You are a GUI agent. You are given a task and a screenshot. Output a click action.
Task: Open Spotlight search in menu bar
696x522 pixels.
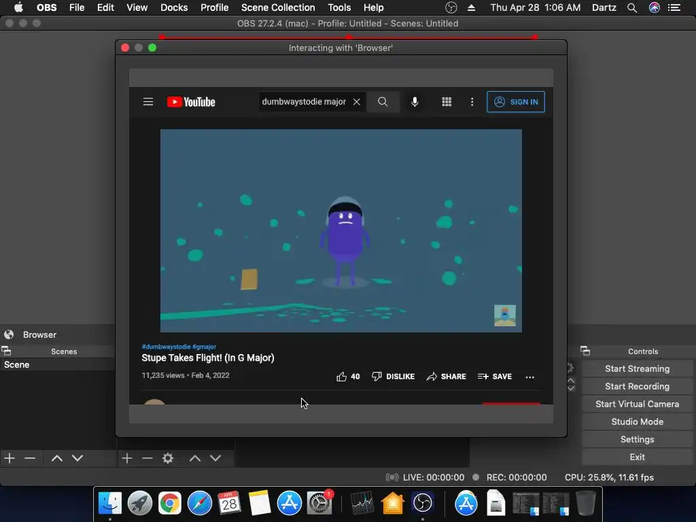[632, 8]
